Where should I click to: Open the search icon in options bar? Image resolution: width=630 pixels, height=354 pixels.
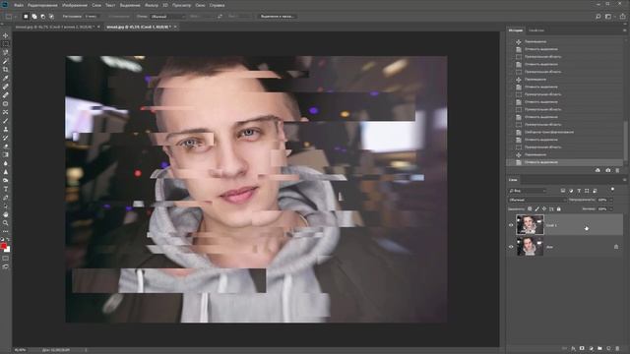point(598,17)
